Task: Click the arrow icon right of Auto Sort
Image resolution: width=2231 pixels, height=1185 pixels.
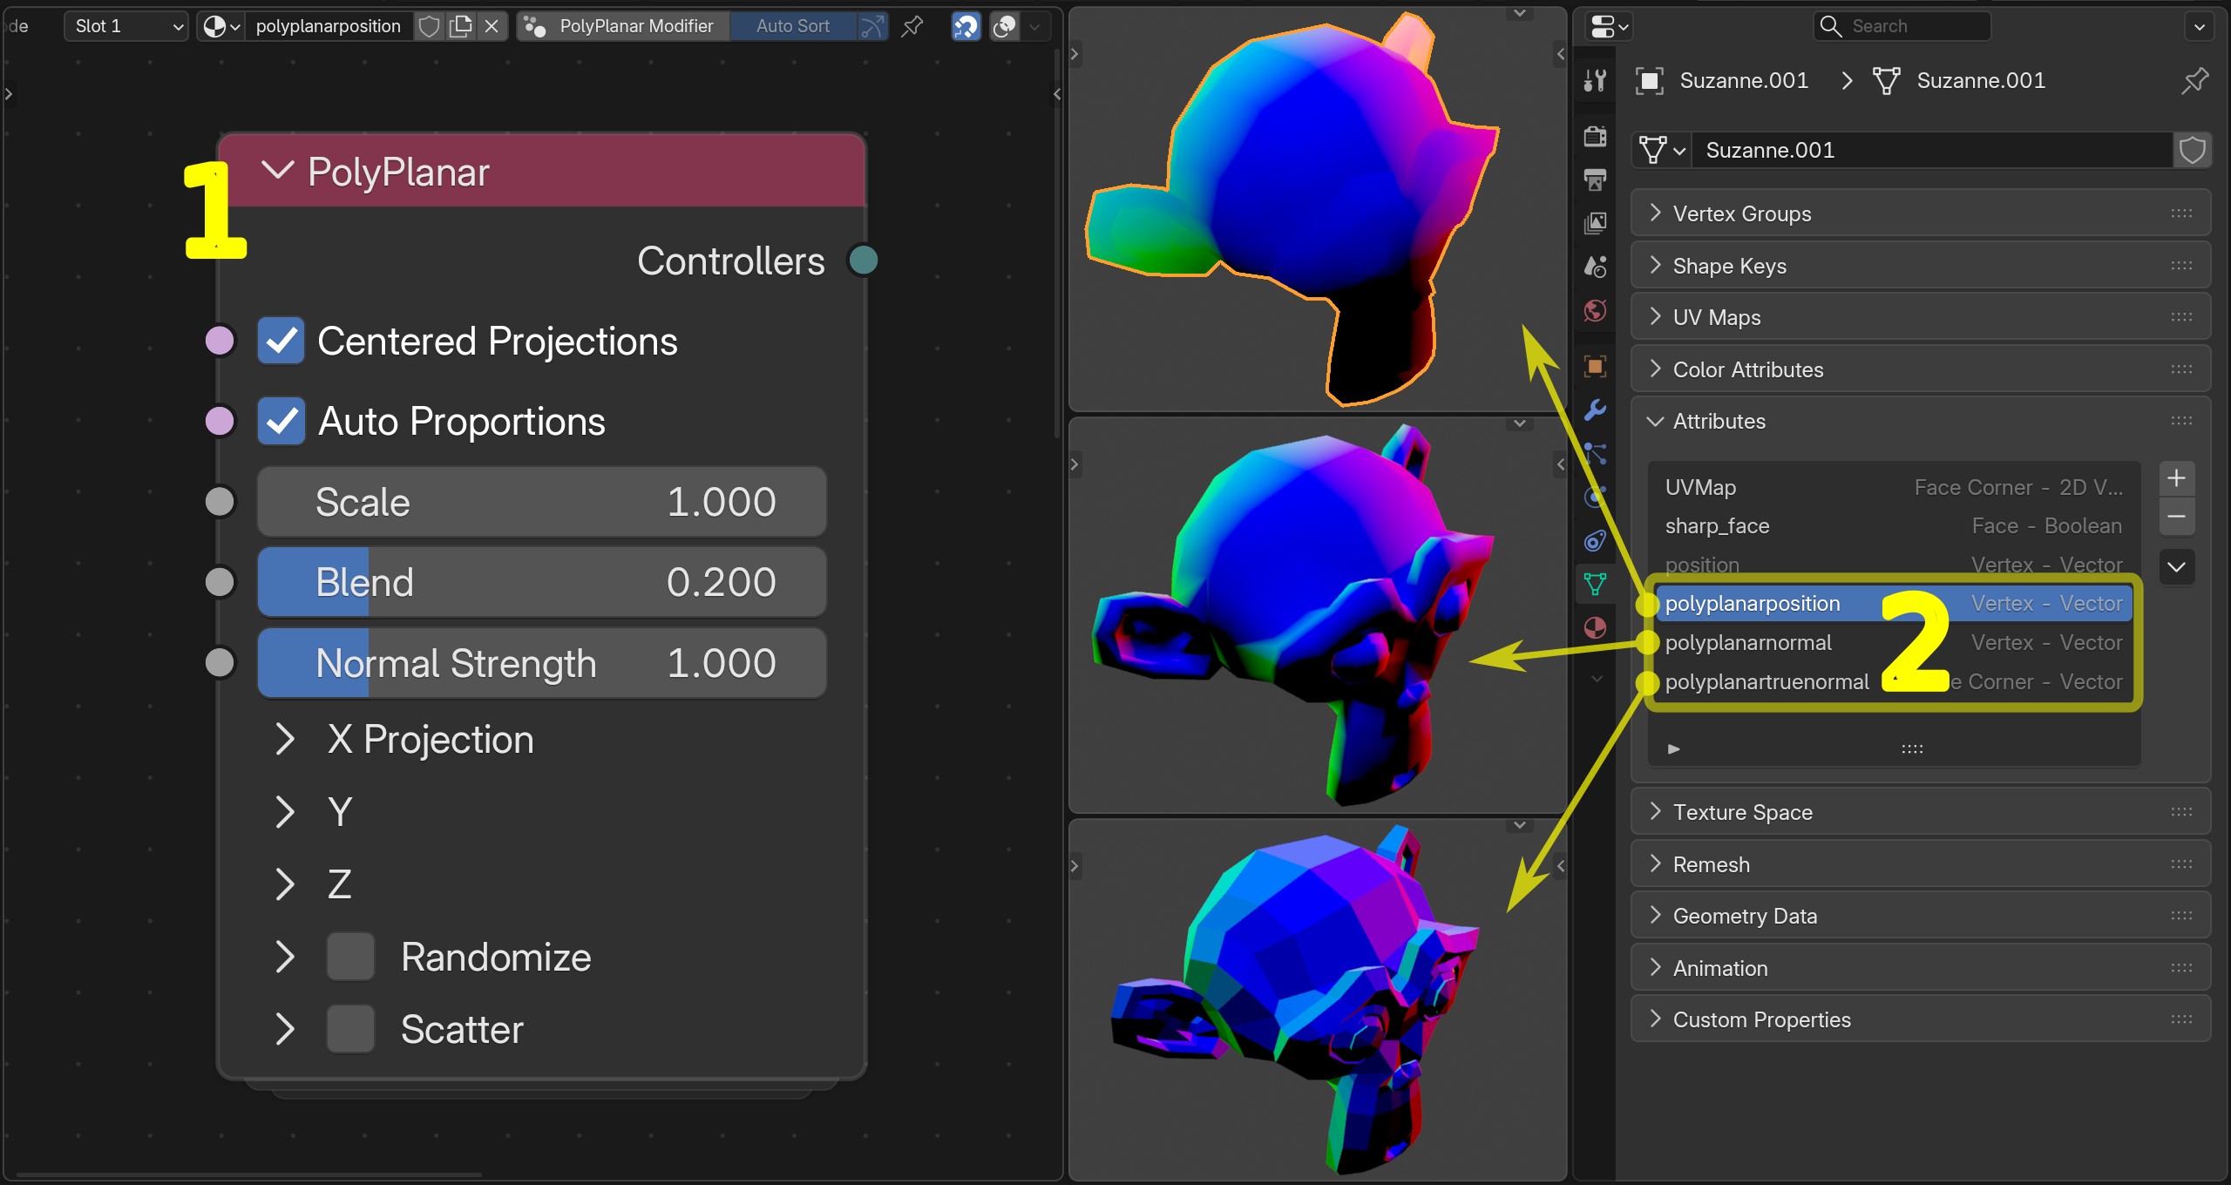Action: (871, 26)
